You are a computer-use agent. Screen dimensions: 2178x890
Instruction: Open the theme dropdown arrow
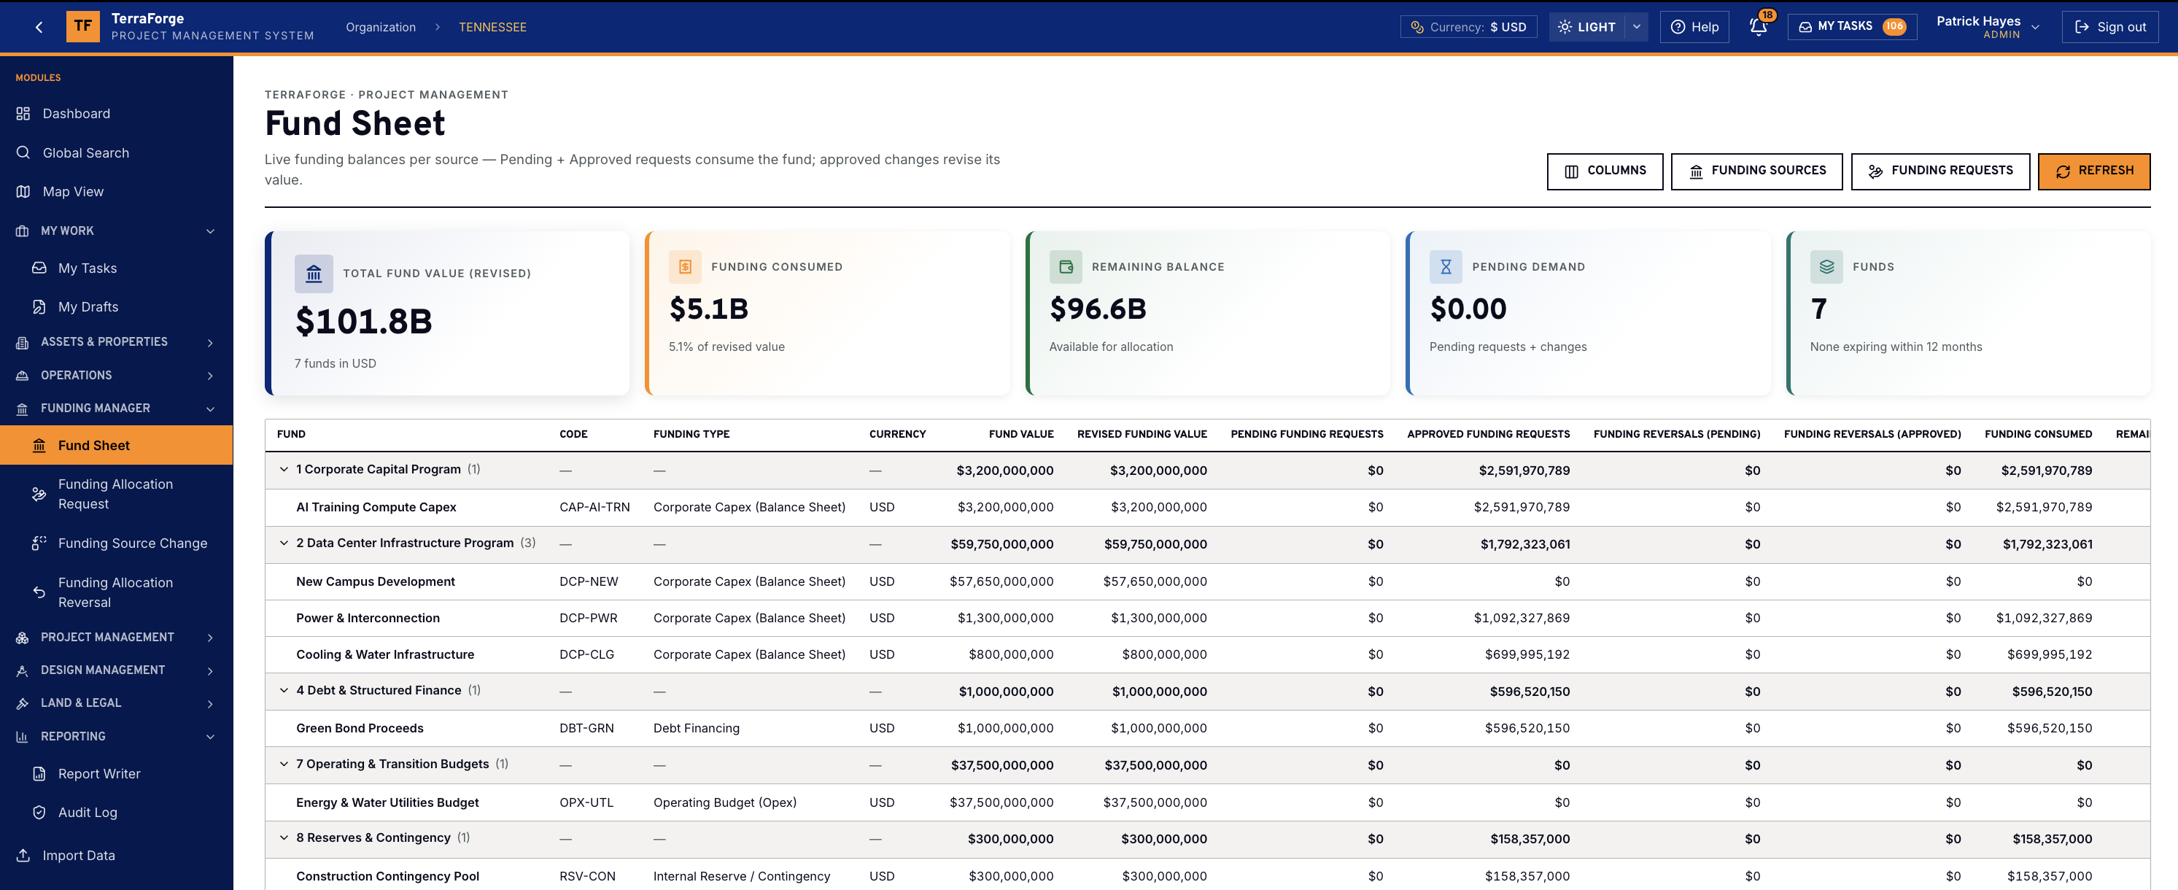1637,27
